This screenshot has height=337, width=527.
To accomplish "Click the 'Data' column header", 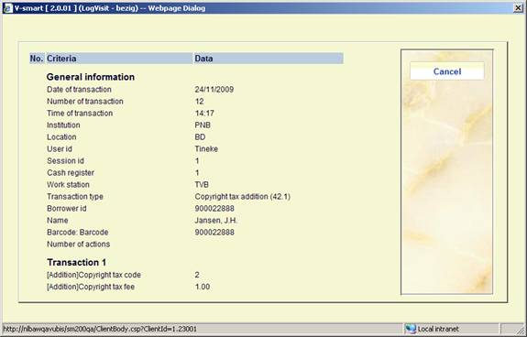I will click(x=269, y=59).
